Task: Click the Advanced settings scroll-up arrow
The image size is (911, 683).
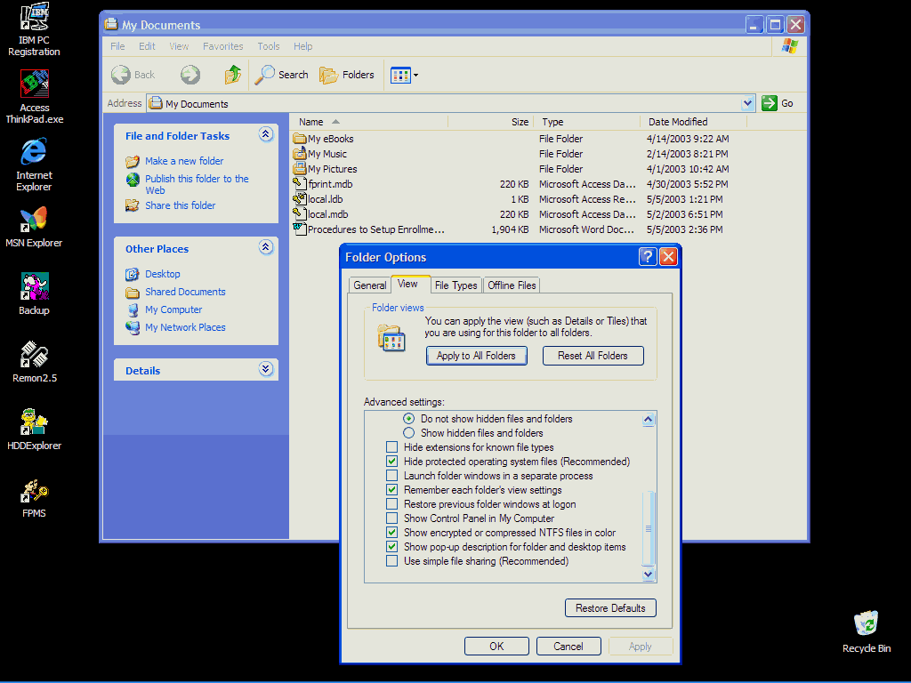Action: pos(649,420)
